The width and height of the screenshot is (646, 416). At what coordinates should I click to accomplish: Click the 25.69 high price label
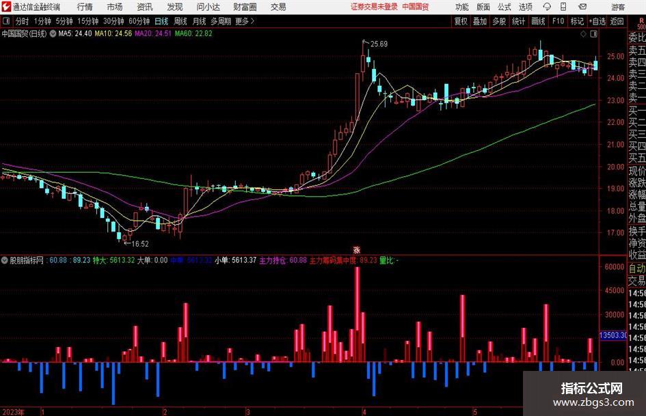point(379,44)
